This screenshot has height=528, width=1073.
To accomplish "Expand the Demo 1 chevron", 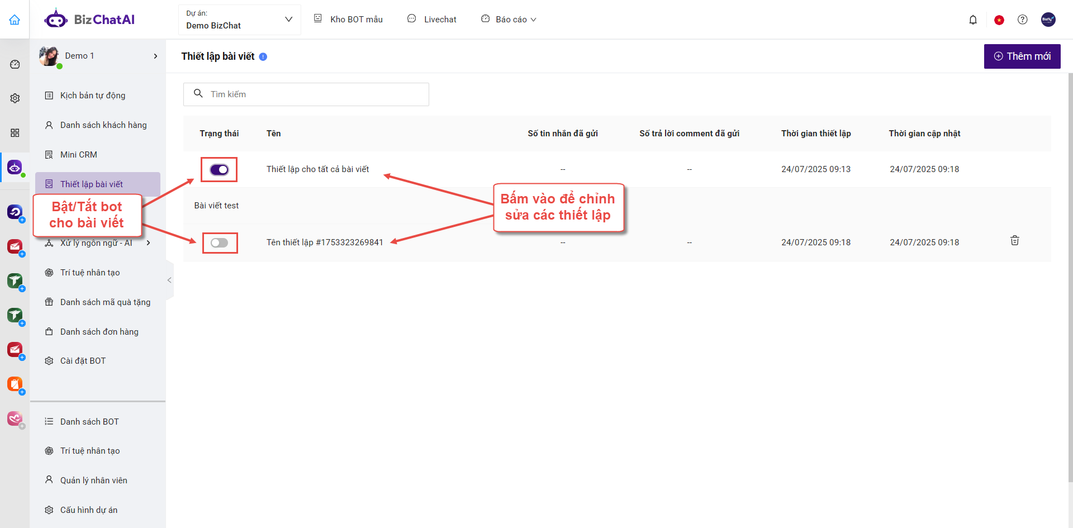I will tap(155, 56).
